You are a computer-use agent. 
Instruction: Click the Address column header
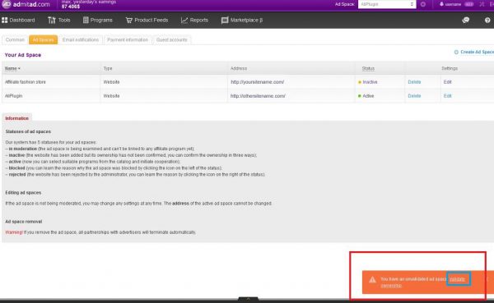tap(239, 68)
